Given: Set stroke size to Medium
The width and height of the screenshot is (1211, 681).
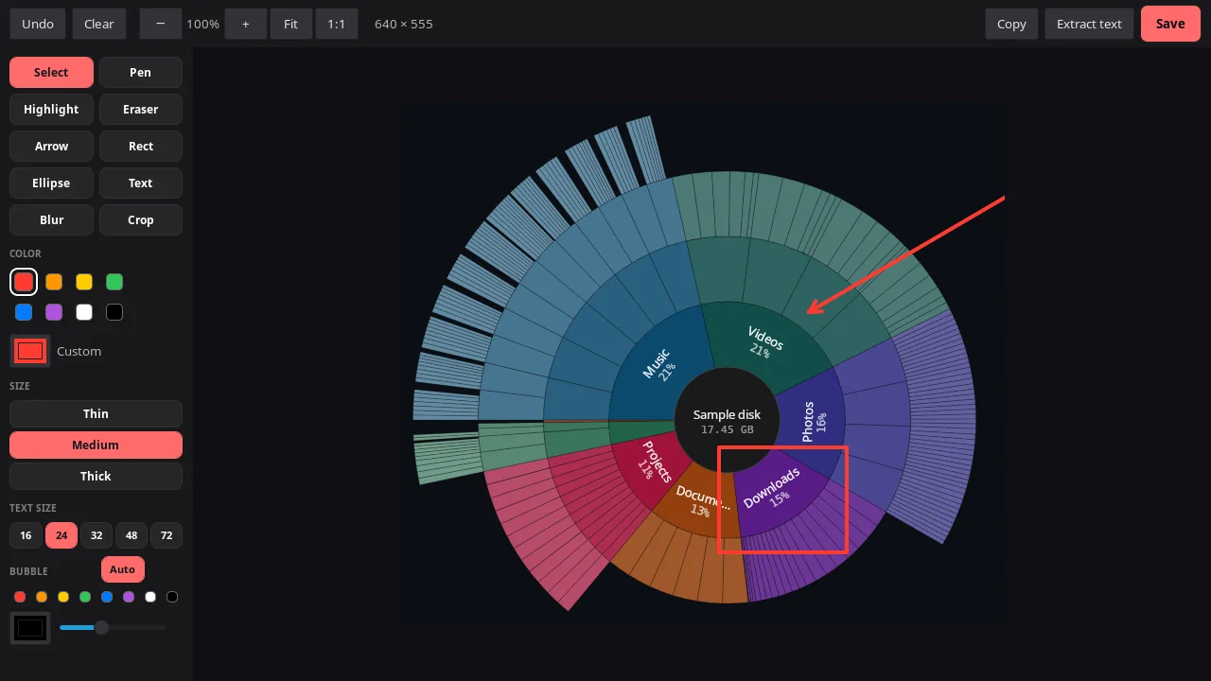Looking at the screenshot, I should (x=96, y=445).
